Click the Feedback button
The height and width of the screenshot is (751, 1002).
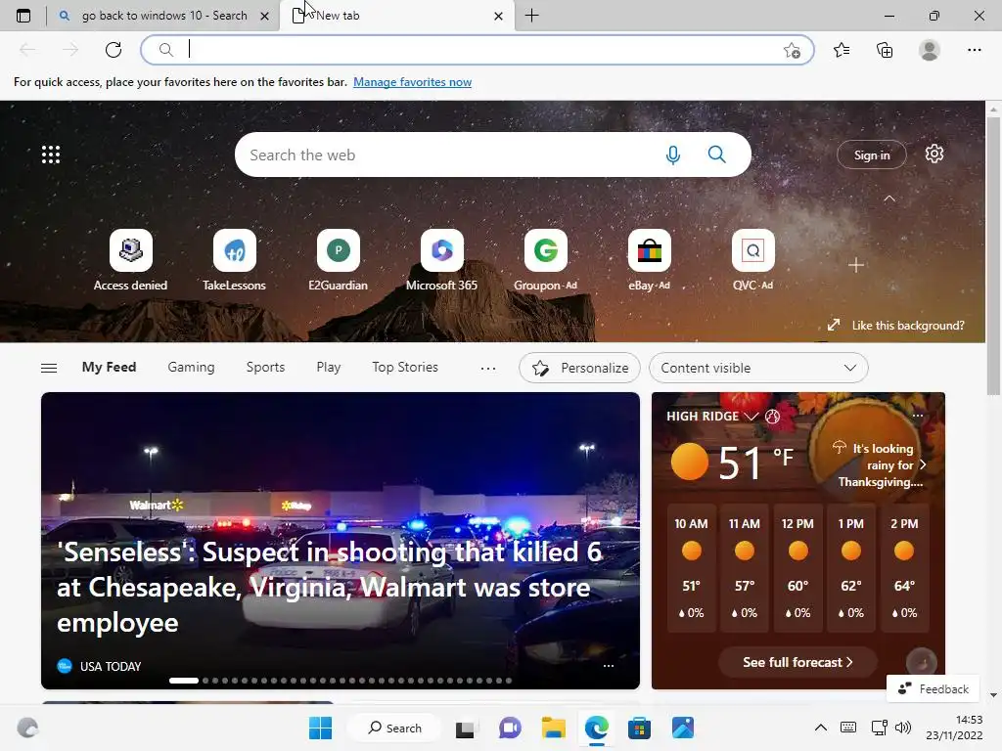pos(933,688)
